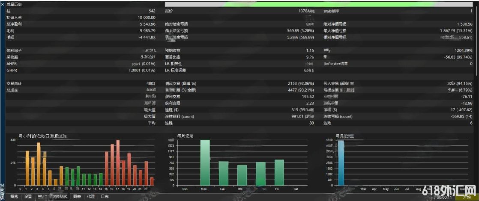Switch to the 概览 tab

click(14, 196)
